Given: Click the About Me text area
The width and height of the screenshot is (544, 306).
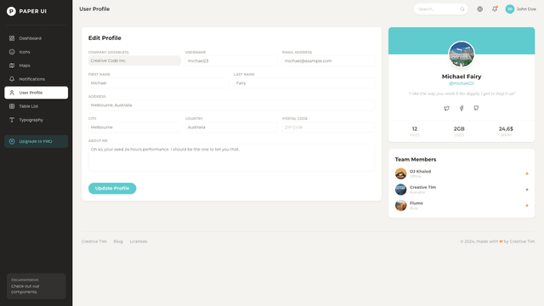Looking at the screenshot, I should point(231,158).
